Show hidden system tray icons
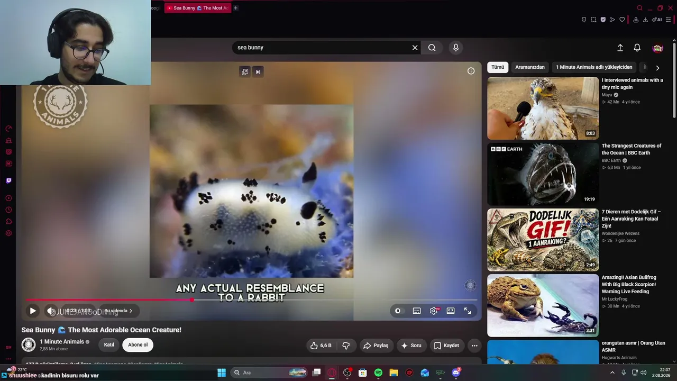Screen dimensions: 677x381 (612, 373)
